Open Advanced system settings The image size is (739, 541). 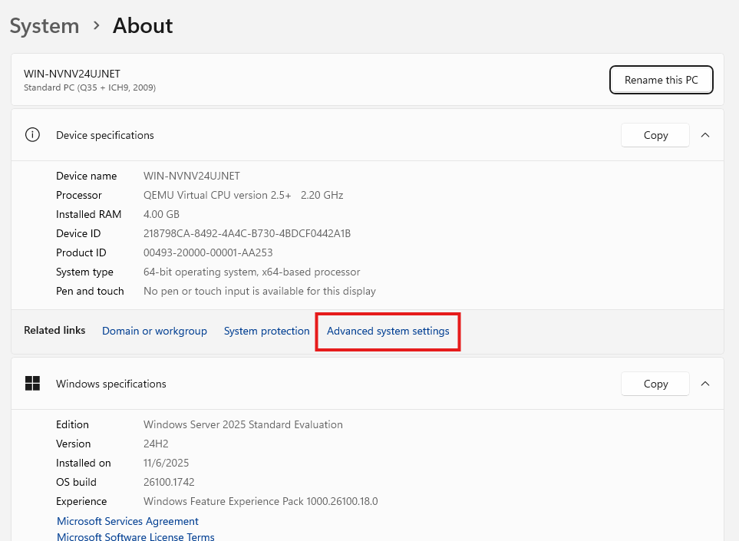[x=388, y=331]
